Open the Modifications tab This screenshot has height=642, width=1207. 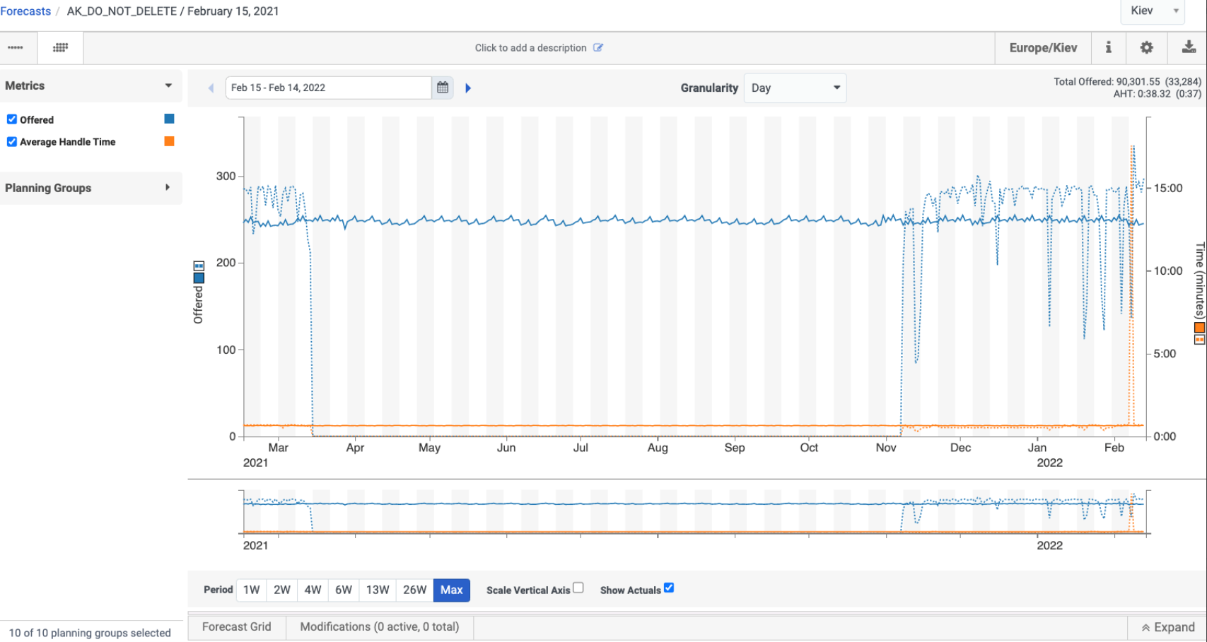(x=380, y=627)
